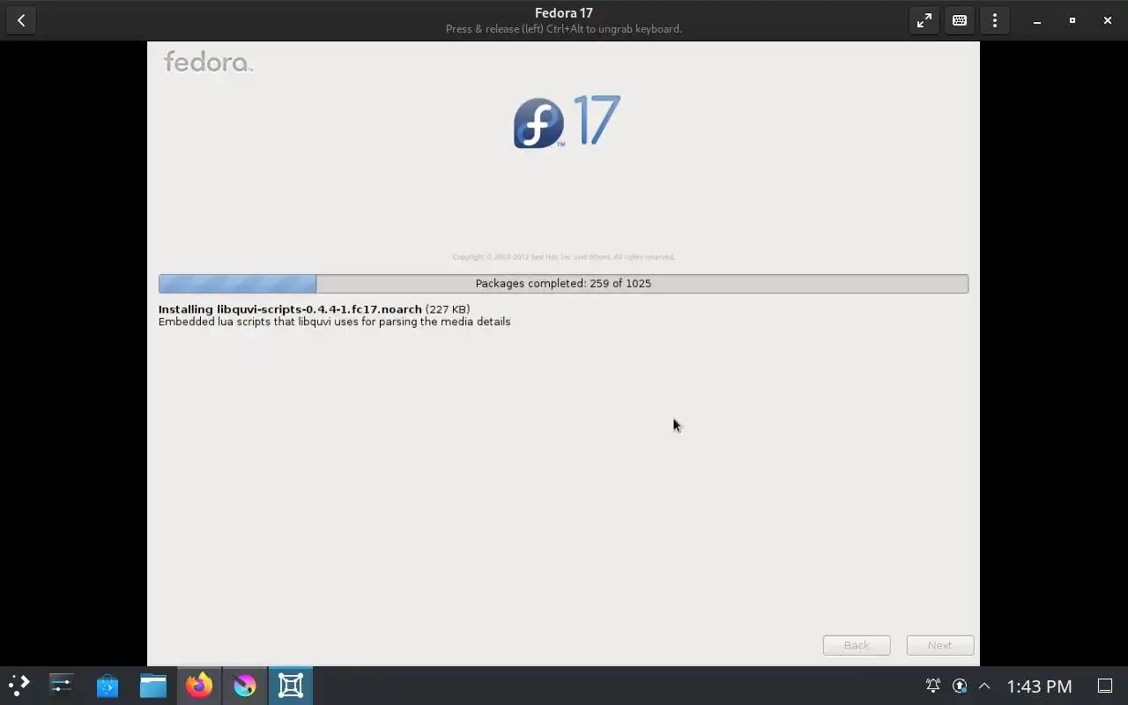Open the updates tray icon

[960, 686]
